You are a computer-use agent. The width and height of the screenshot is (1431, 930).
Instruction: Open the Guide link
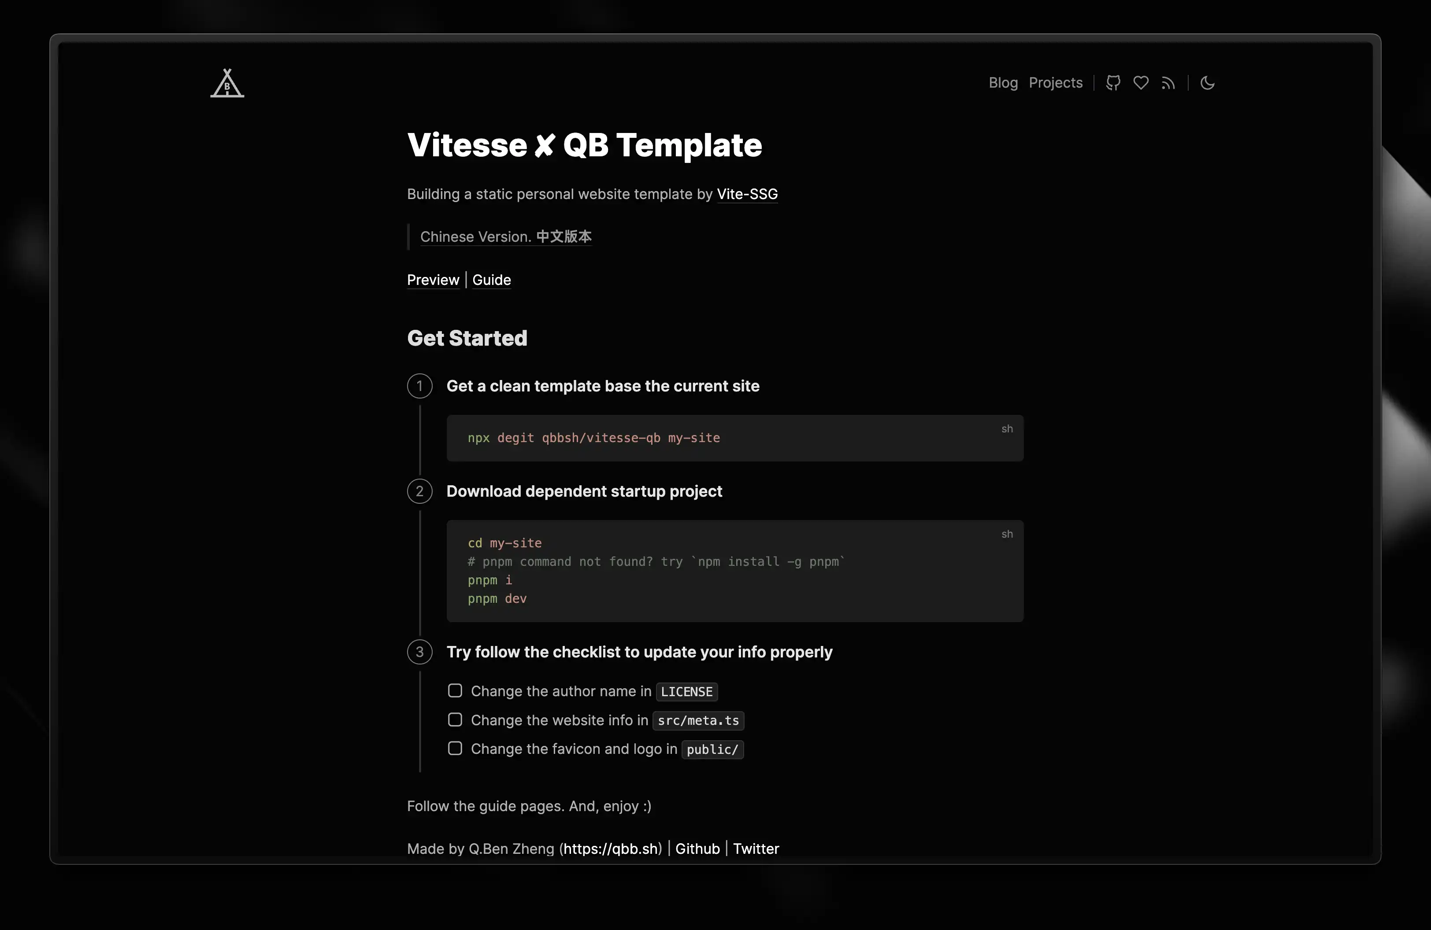491,280
